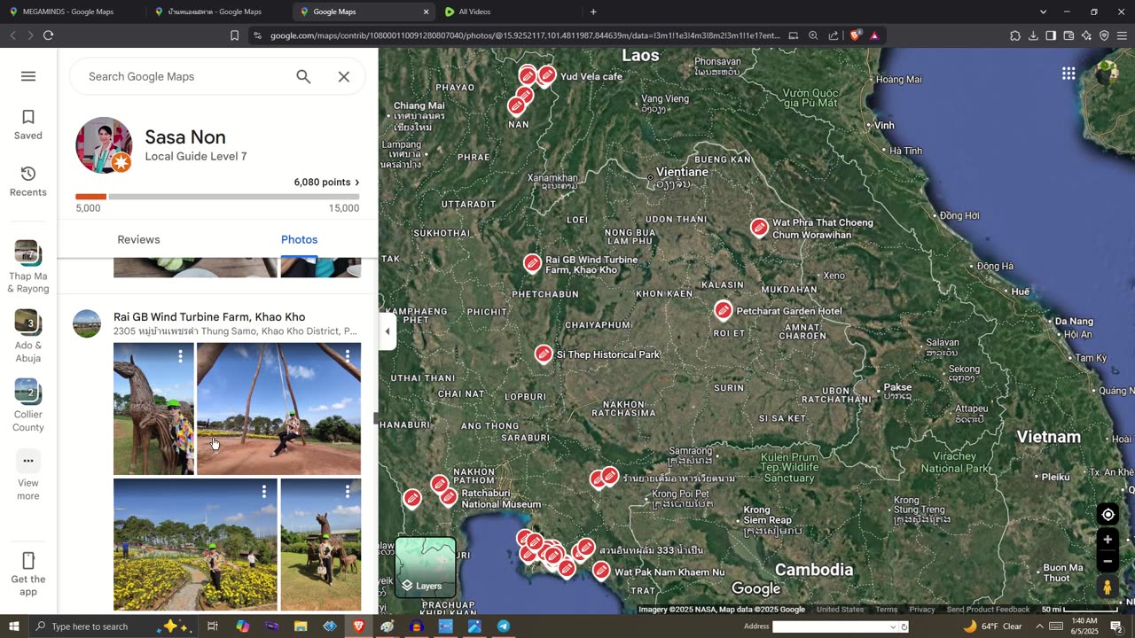Expand the 6,080 points details

pos(326,183)
